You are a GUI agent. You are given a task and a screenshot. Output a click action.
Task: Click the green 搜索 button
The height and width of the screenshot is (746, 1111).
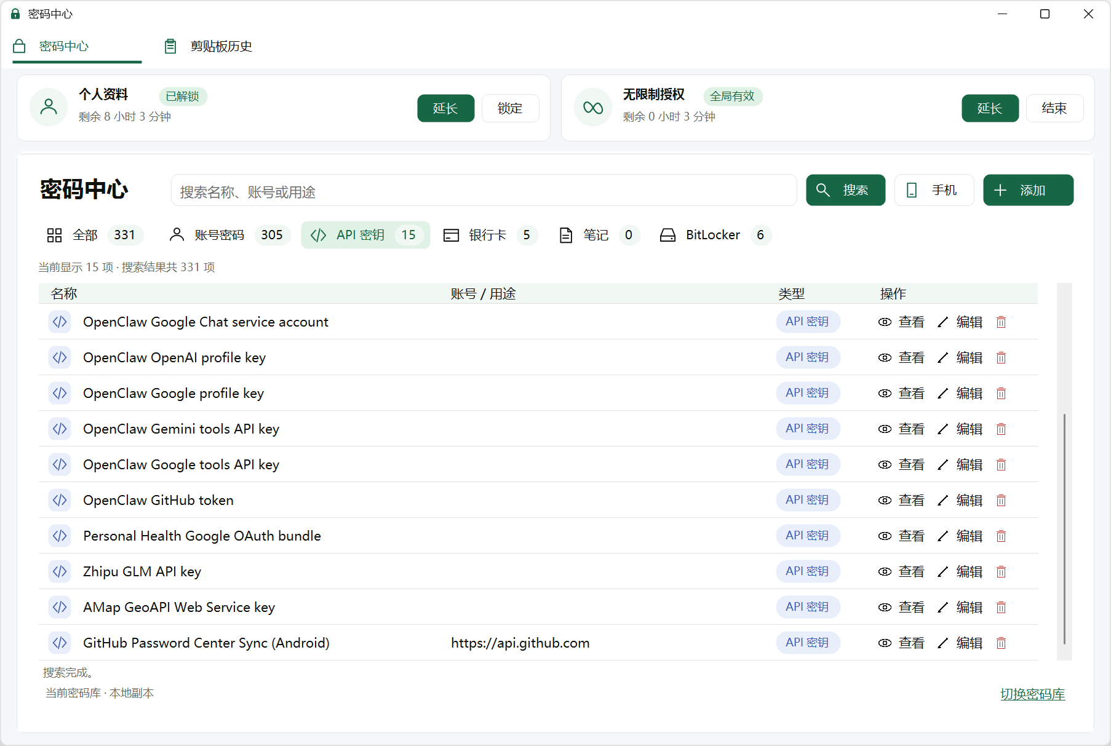tap(845, 190)
